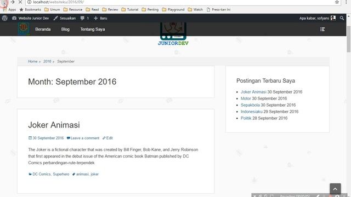Viewport: 351px width, 197px height.
Task: Open the Umum bookmarks folder
Action: (52, 10)
